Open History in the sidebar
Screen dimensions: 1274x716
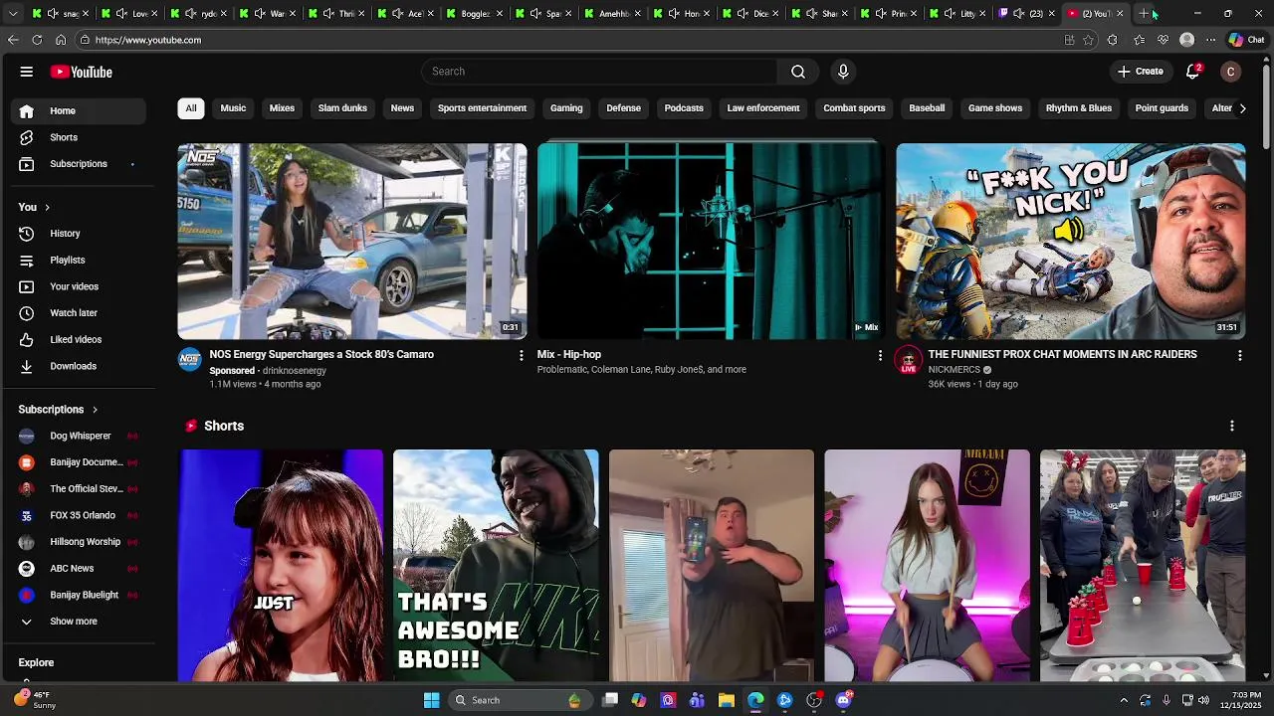tap(80, 234)
